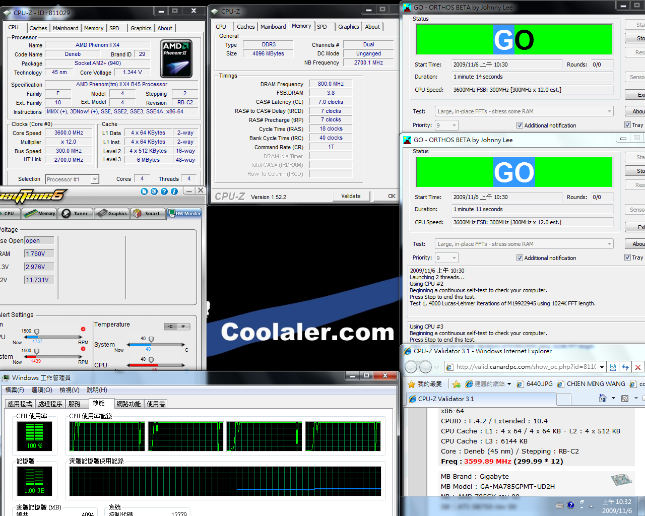
Task: Expand IE address bar history dropdown
Action: [x=602, y=367]
